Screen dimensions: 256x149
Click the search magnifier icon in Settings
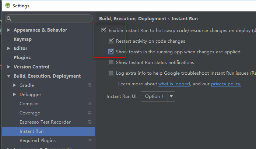click(9, 19)
